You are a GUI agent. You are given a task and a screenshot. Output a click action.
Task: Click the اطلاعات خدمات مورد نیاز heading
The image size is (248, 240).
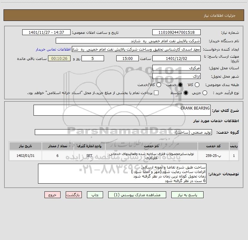[x=216, y=121]
